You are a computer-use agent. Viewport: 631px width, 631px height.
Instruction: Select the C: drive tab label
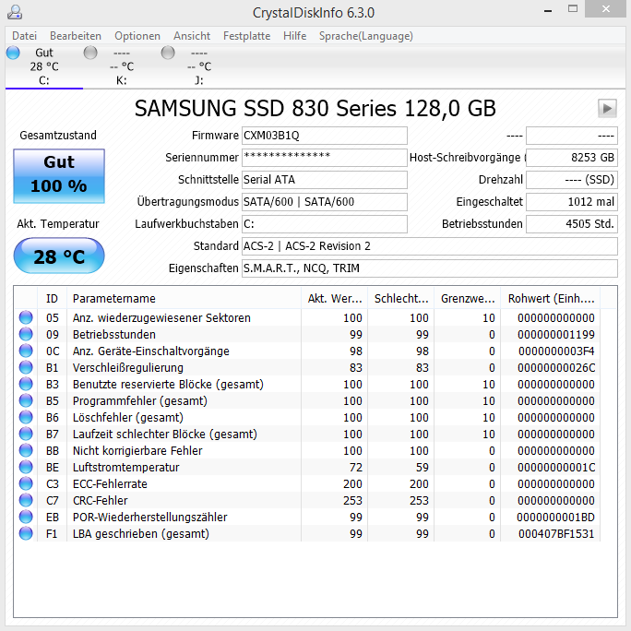pyautogui.click(x=44, y=80)
